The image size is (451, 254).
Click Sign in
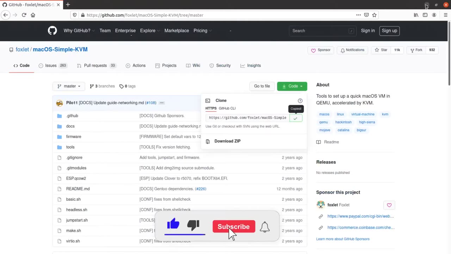tap(368, 31)
